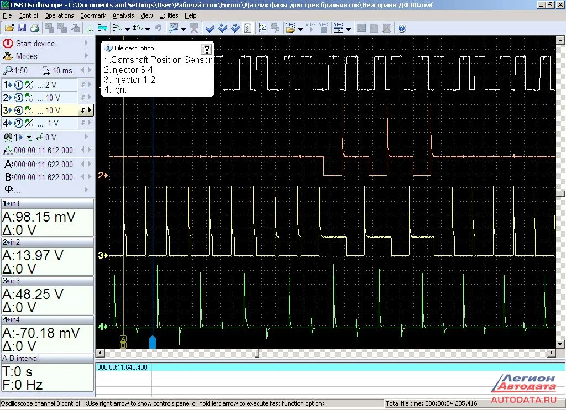Open the Control menu
This screenshot has width=566, height=410.
pyautogui.click(x=28, y=15)
